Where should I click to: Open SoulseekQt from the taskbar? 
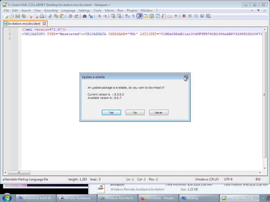(x=36, y=198)
